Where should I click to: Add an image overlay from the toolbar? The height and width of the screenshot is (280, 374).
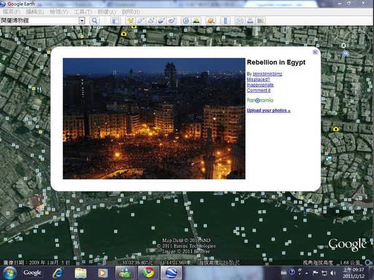161,21
